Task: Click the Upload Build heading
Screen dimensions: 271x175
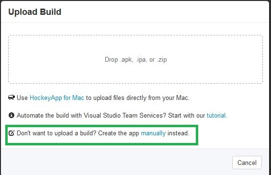Action: [x=35, y=12]
